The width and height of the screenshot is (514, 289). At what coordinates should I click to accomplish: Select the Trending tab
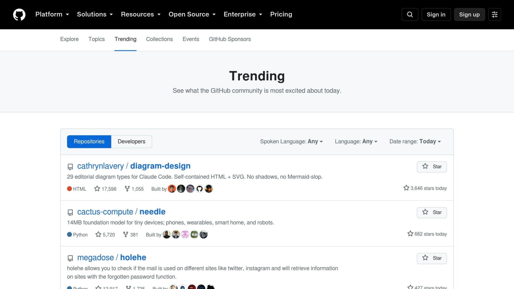tap(125, 39)
